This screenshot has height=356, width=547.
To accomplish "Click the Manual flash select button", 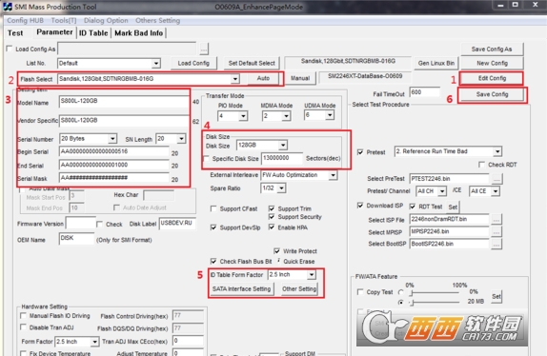I will (300, 78).
